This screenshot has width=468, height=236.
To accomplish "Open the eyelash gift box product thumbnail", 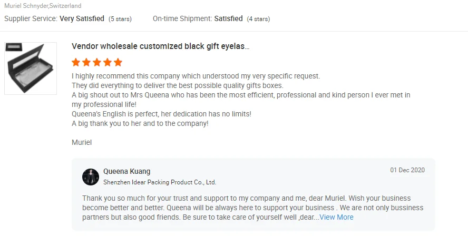I will [x=31, y=68].
